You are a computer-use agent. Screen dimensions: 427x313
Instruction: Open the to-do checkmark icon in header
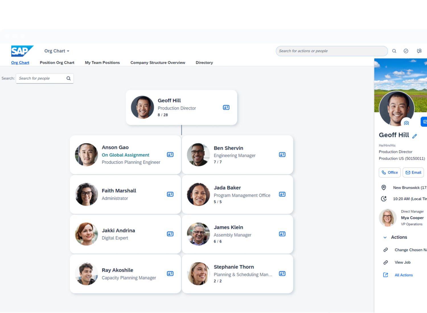[x=406, y=51]
